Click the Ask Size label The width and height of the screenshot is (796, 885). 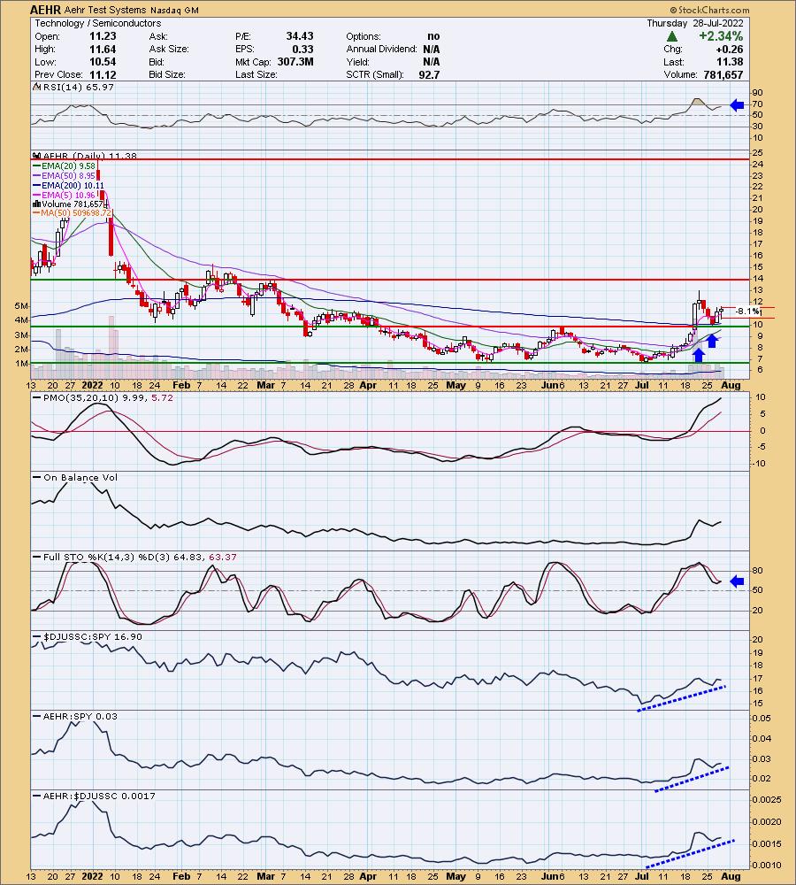pyautogui.click(x=169, y=49)
